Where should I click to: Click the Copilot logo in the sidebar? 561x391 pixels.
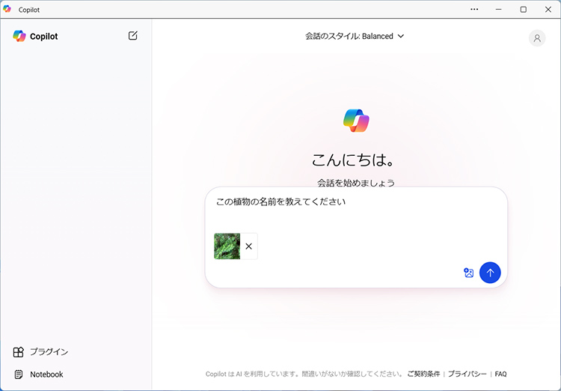[19, 36]
